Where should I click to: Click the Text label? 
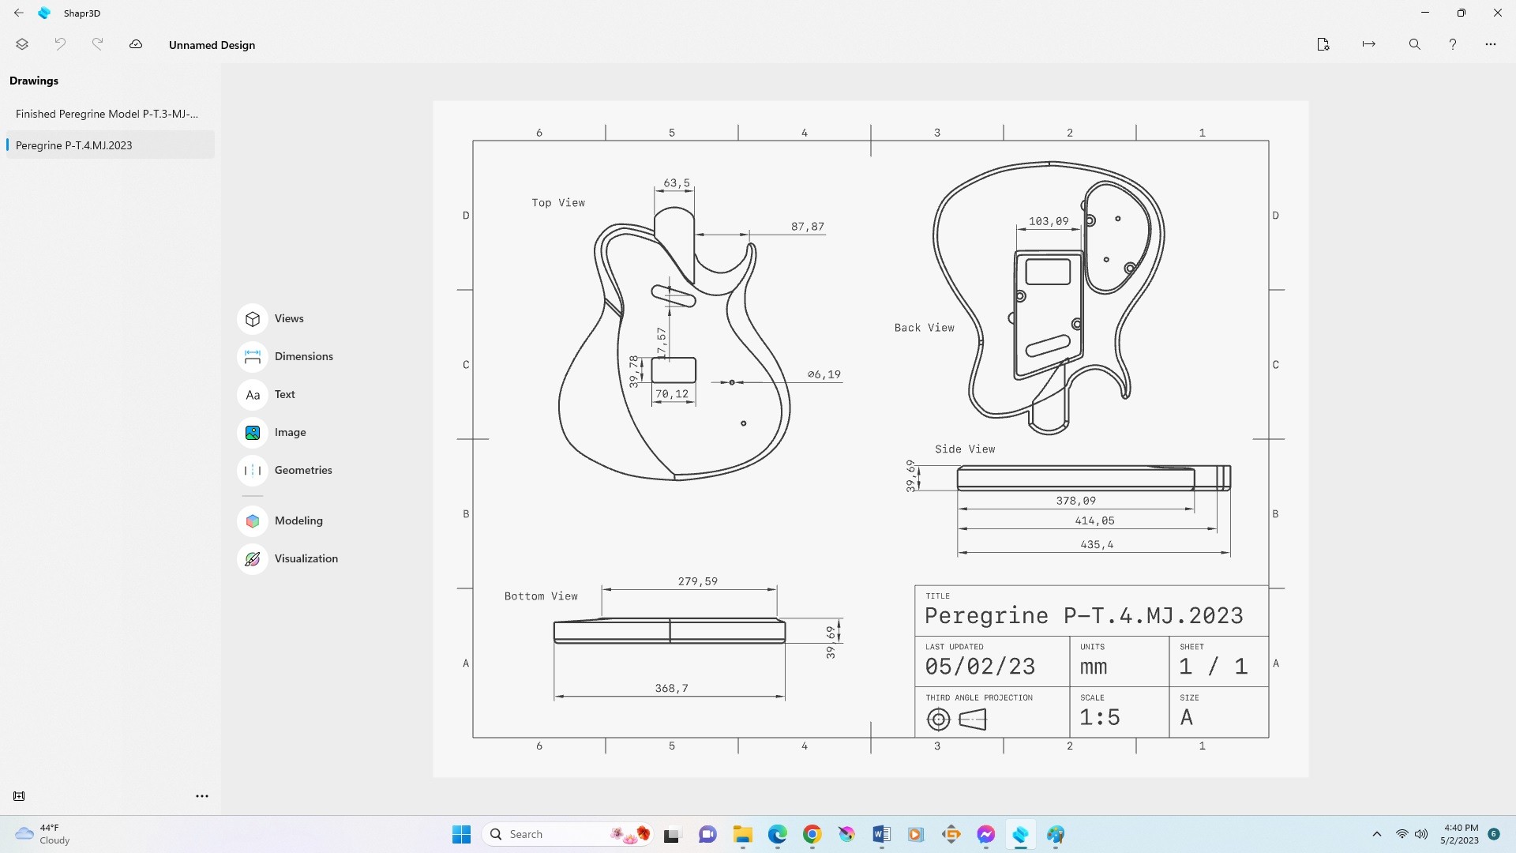284,394
